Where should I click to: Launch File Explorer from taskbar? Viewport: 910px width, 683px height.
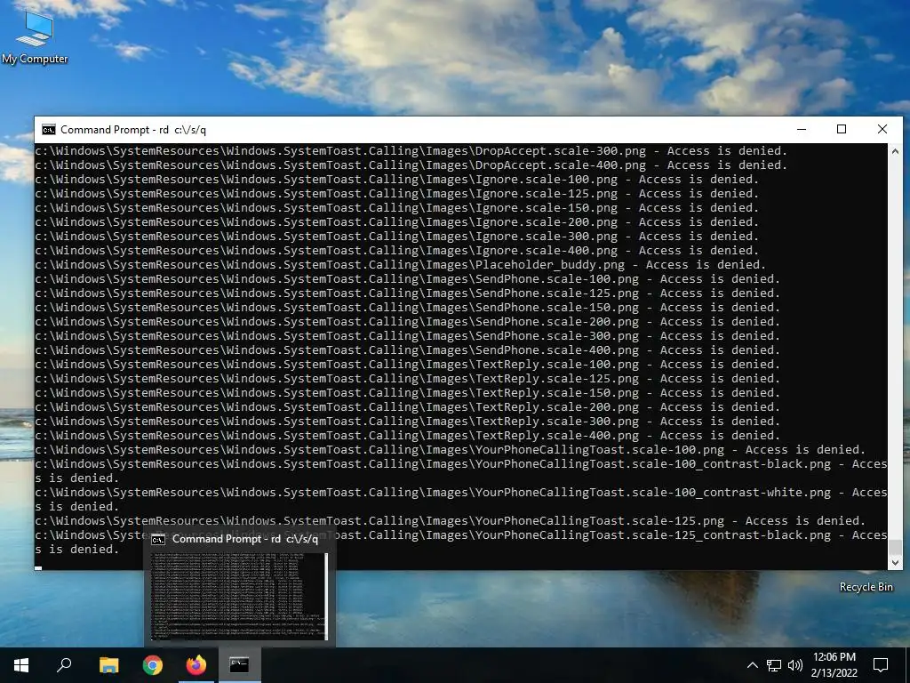[x=108, y=665]
